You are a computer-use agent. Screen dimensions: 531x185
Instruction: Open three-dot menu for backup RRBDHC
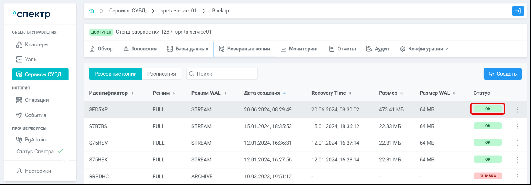coord(517,176)
